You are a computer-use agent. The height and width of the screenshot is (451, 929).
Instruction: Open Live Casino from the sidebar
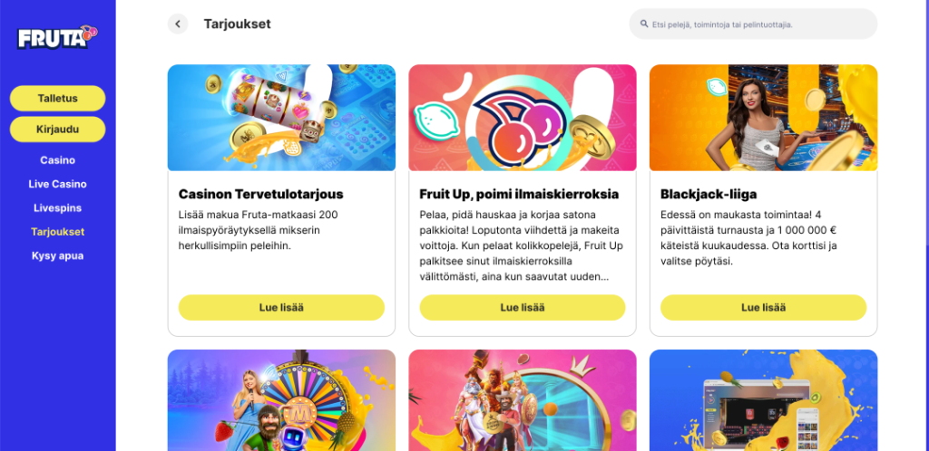pos(57,184)
